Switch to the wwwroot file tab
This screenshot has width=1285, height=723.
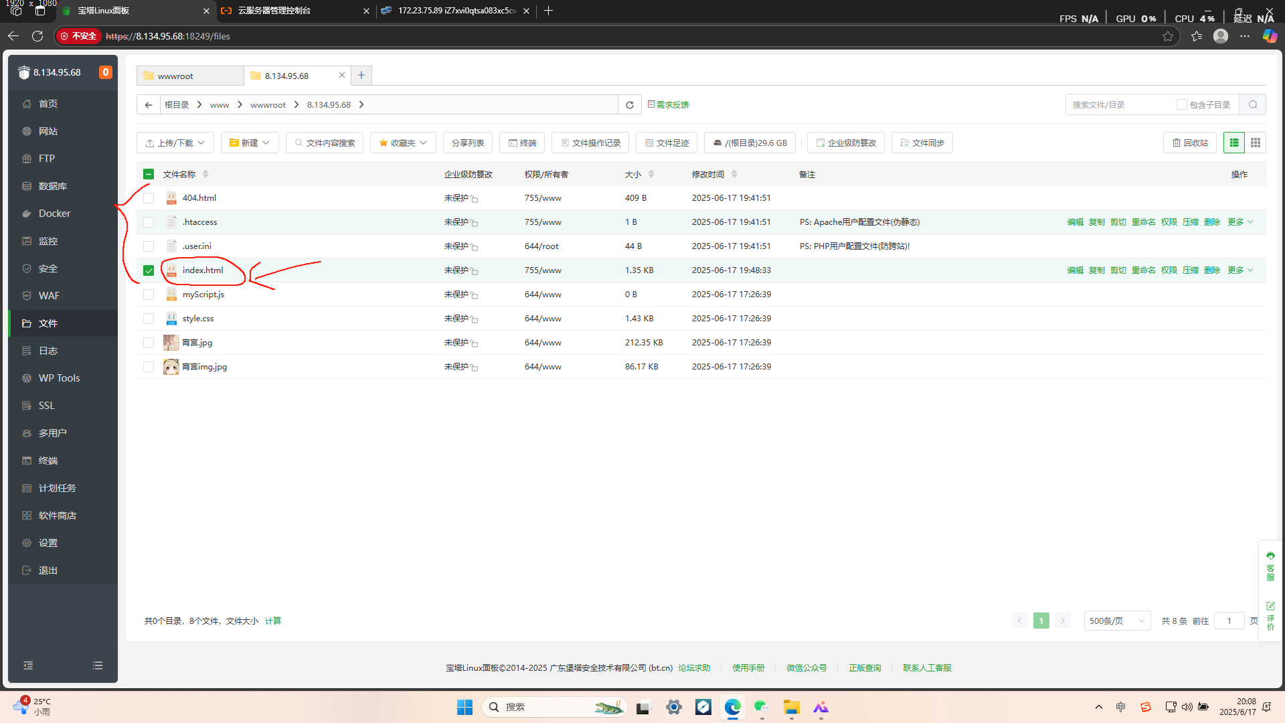click(190, 76)
